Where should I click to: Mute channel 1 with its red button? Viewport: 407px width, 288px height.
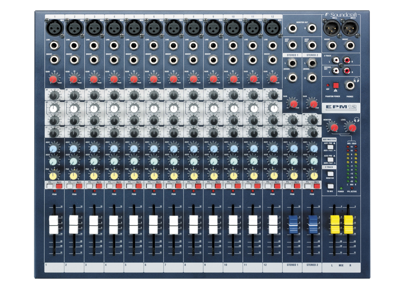[x=59, y=186]
